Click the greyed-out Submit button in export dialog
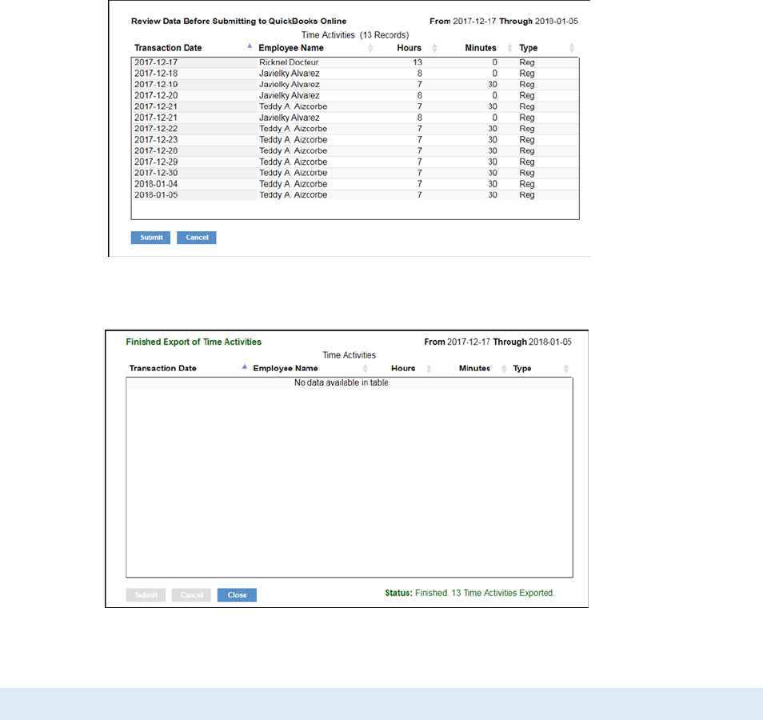Screen dimensions: 763x720 (146, 595)
